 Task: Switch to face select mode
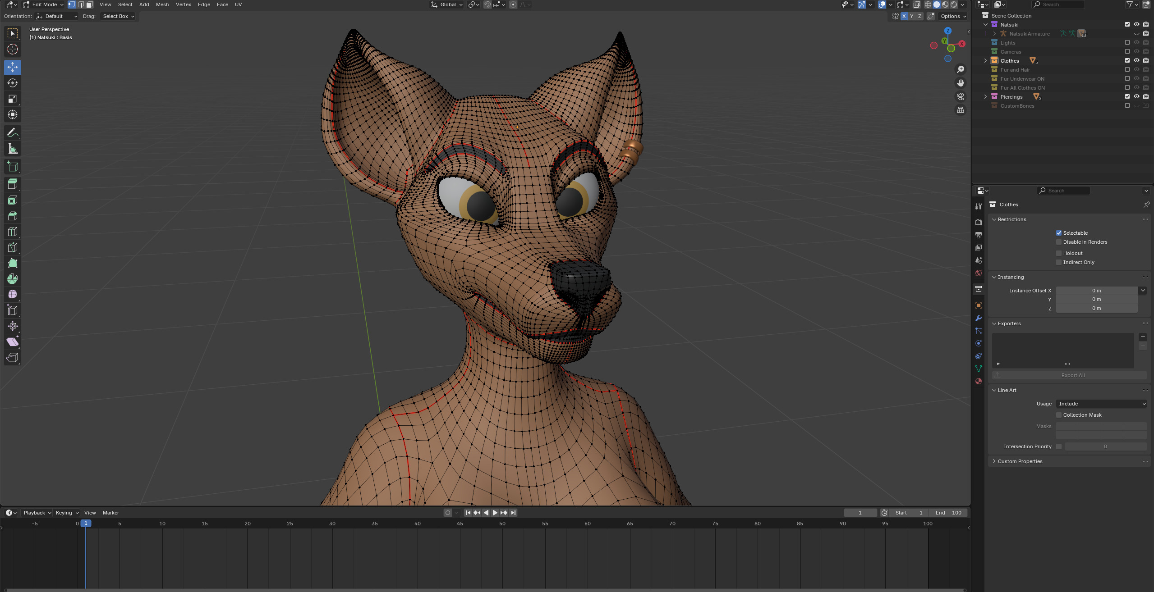(90, 5)
